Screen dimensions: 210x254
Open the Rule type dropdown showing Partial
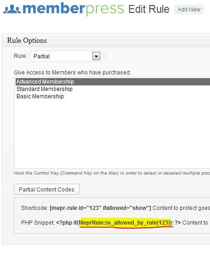click(66, 56)
